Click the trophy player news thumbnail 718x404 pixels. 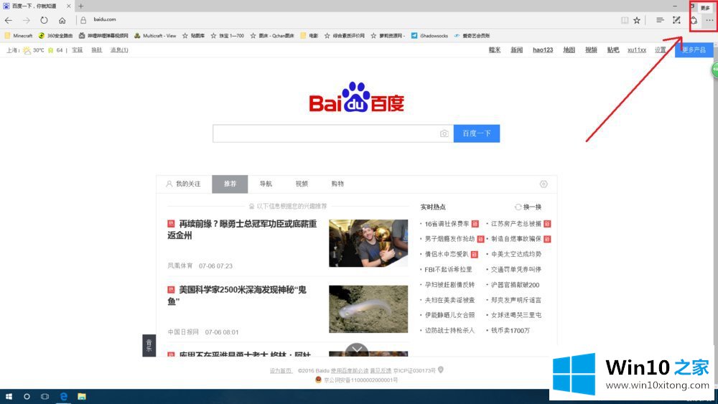click(x=368, y=243)
